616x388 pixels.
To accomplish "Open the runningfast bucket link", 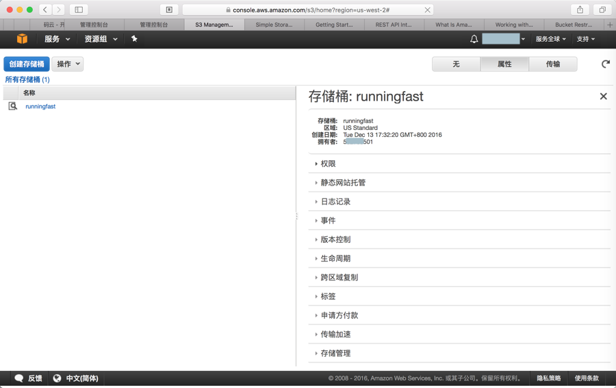I will pyautogui.click(x=40, y=107).
